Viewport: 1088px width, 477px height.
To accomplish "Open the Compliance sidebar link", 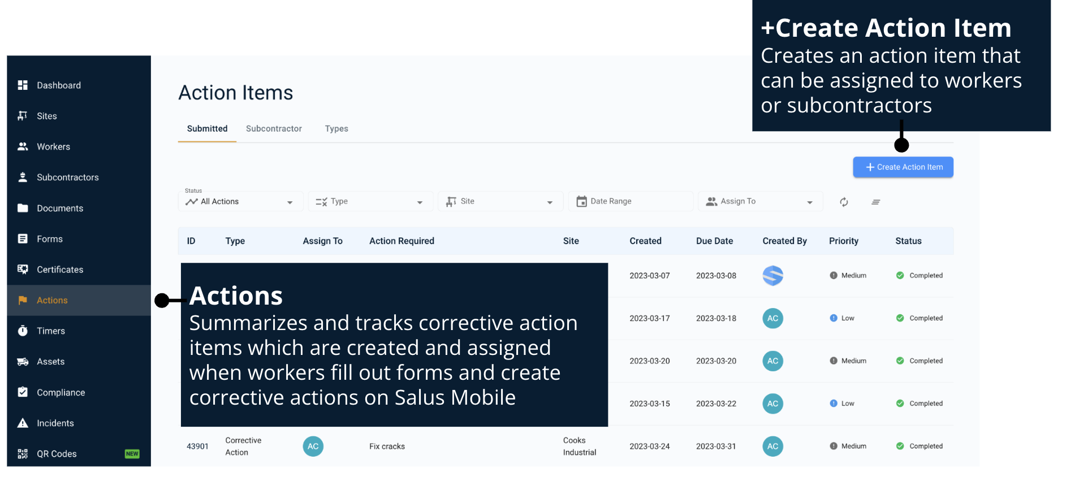I will click(61, 392).
